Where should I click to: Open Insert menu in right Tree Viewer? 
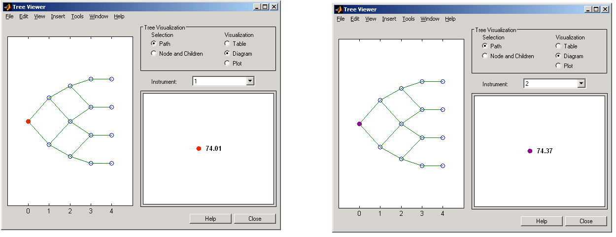(x=389, y=19)
